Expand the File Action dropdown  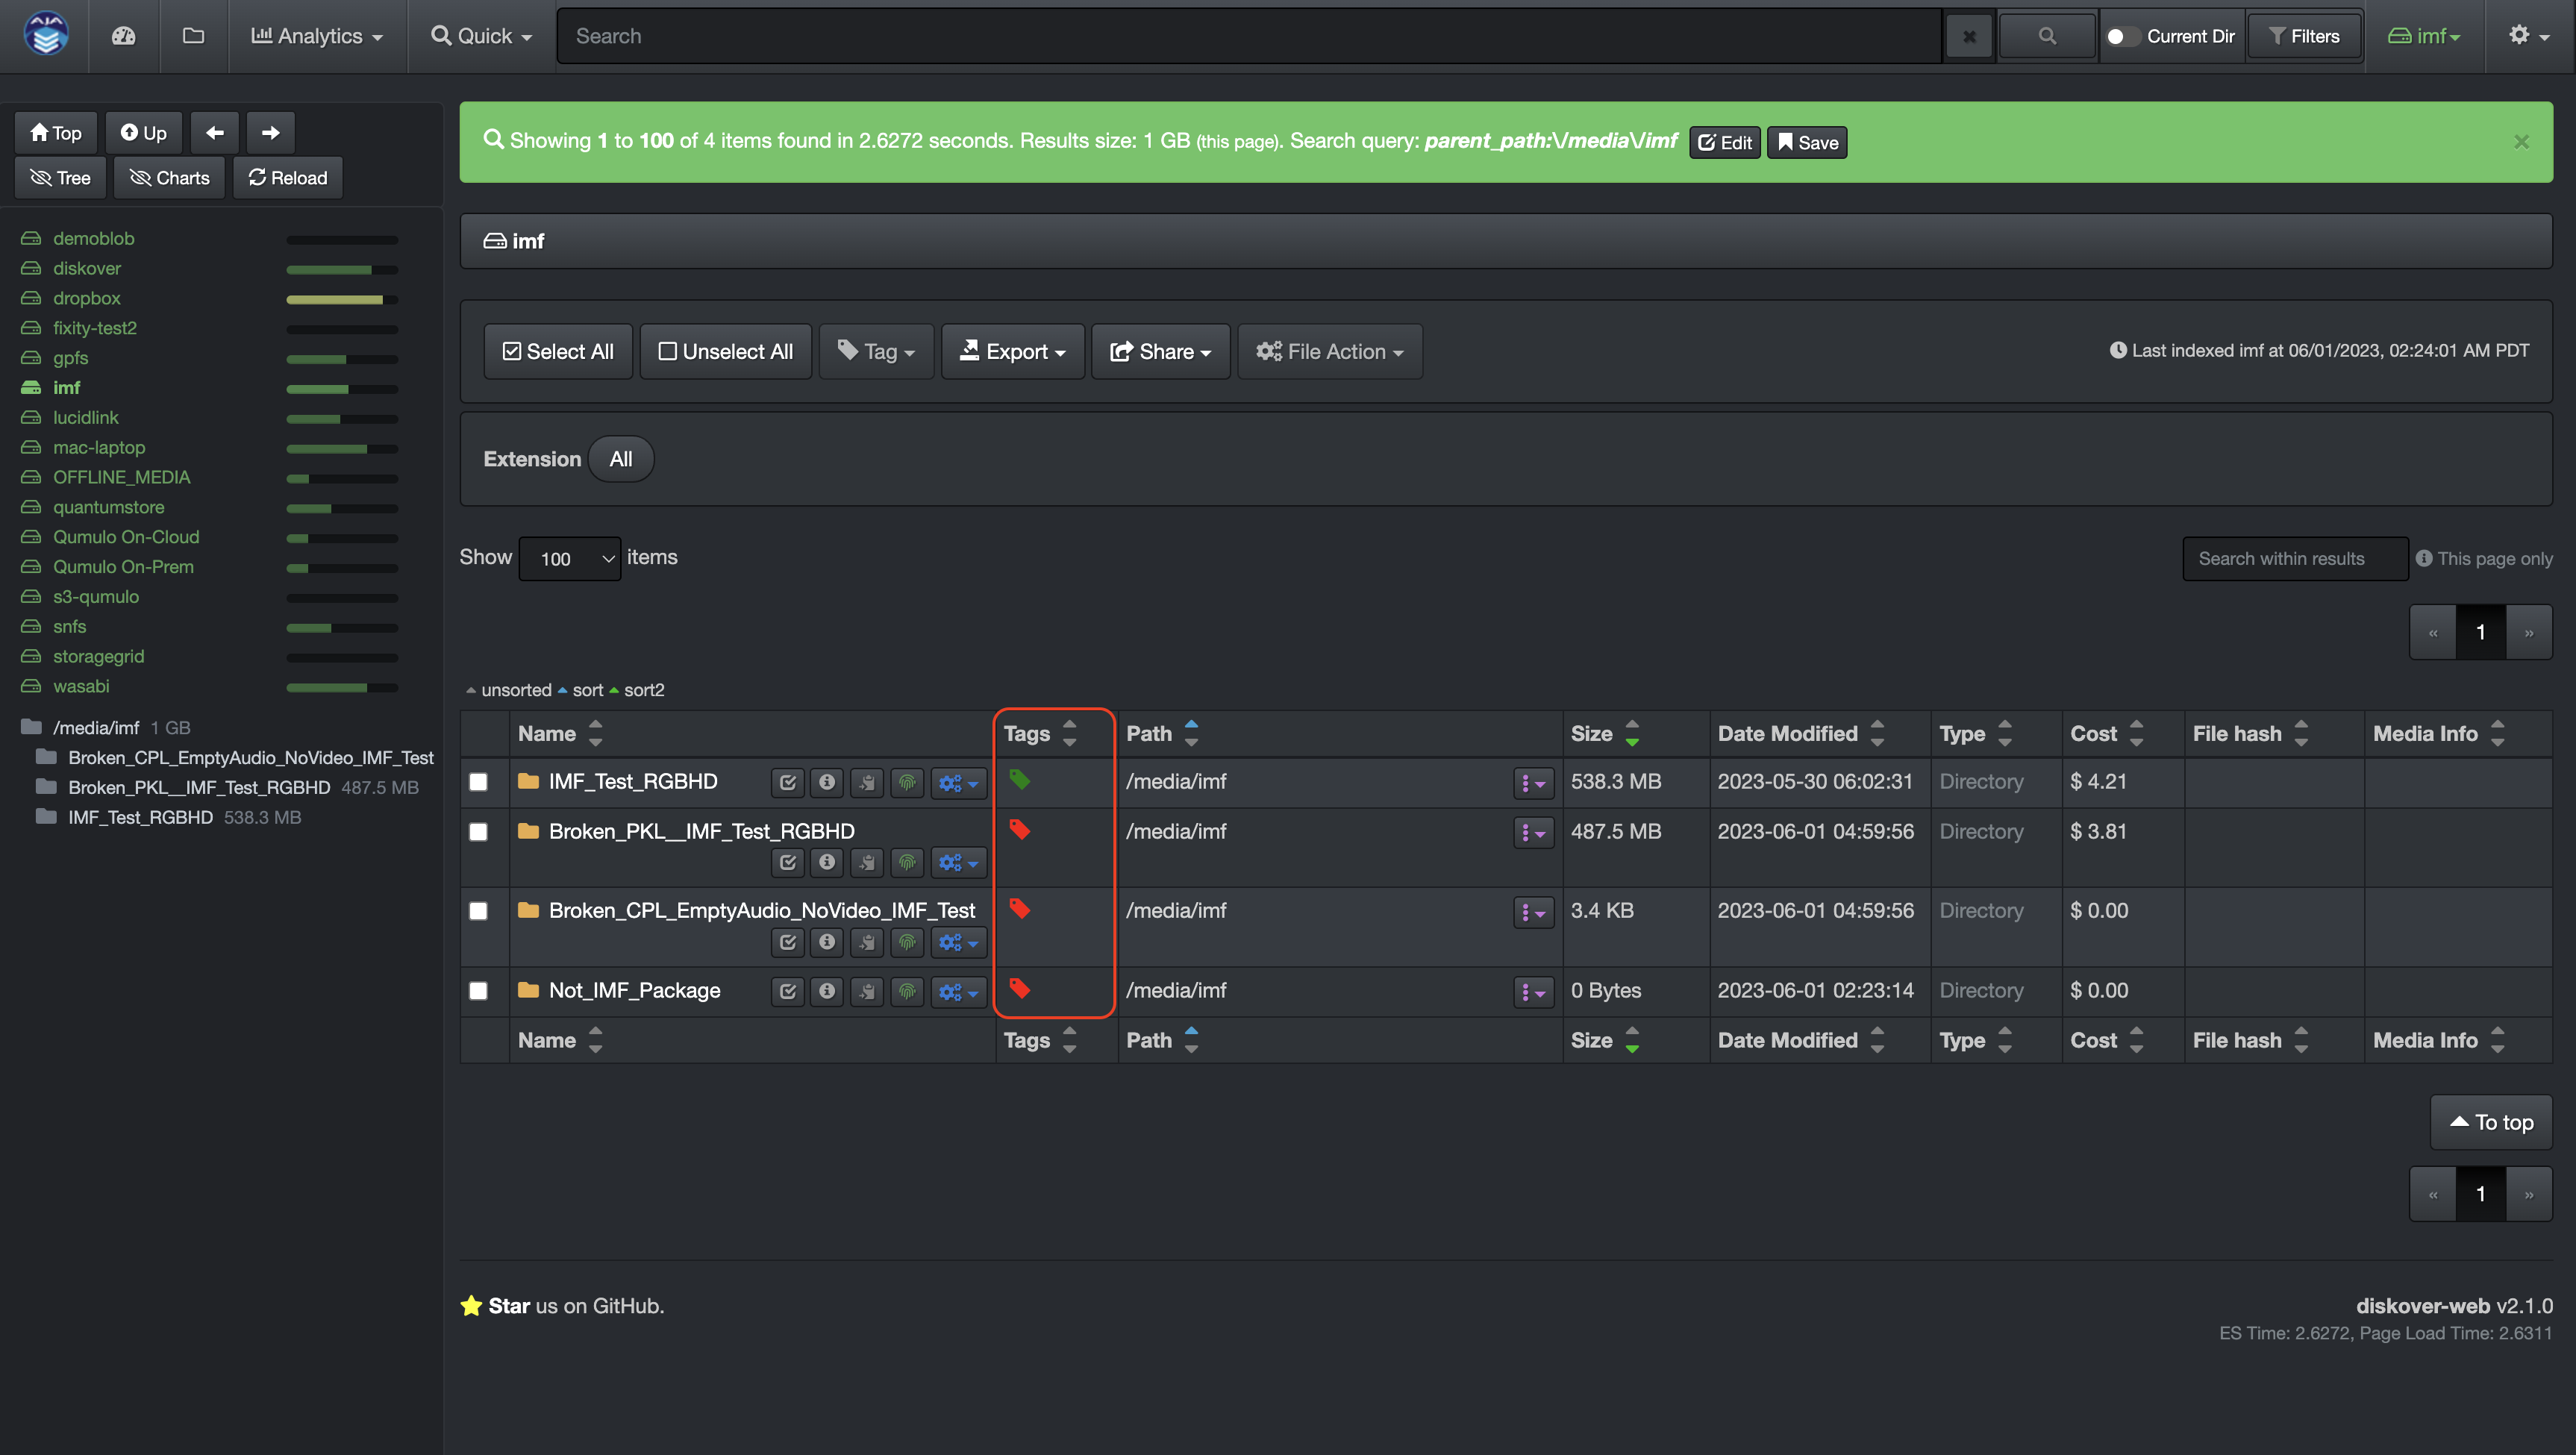1330,351
